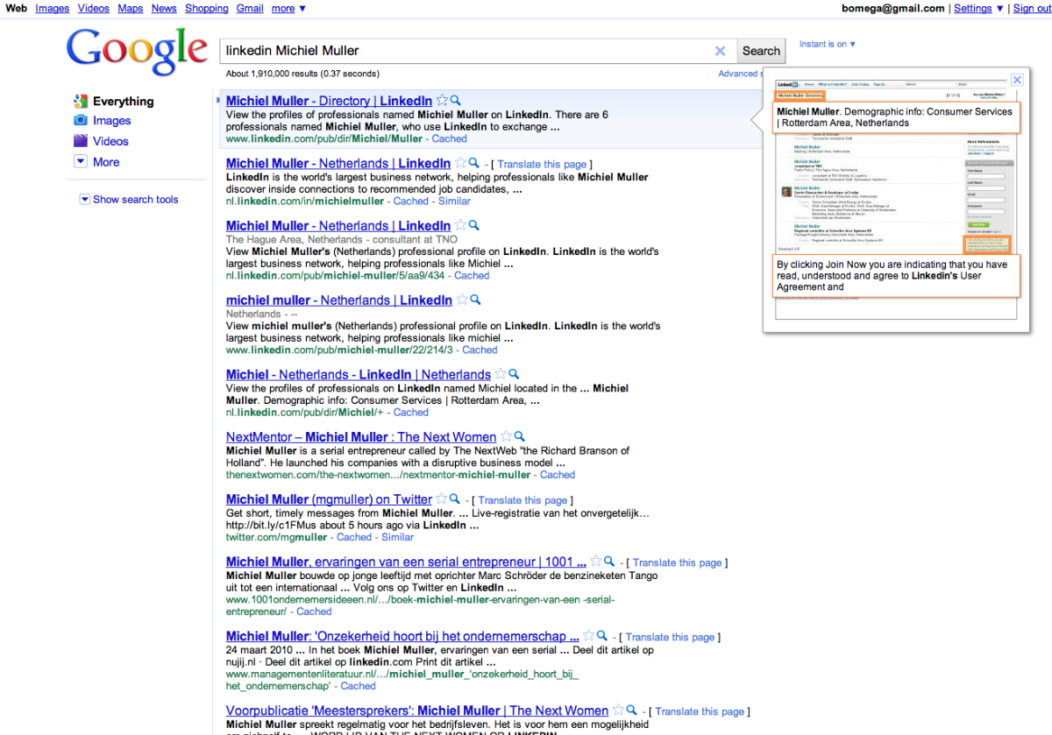Viewport: 1052px width, 735px height.
Task: Sign out of the Google account
Action: (x=1031, y=8)
